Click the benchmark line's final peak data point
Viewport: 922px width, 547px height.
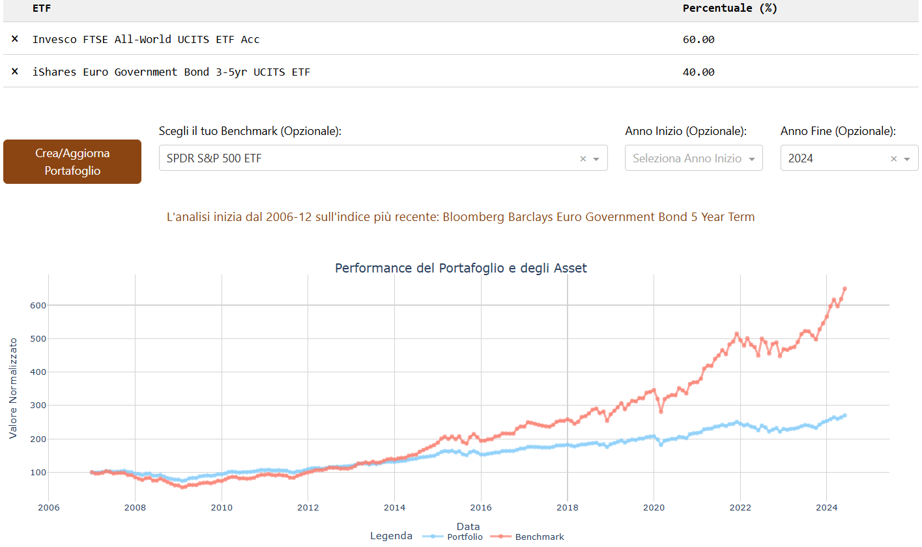844,289
